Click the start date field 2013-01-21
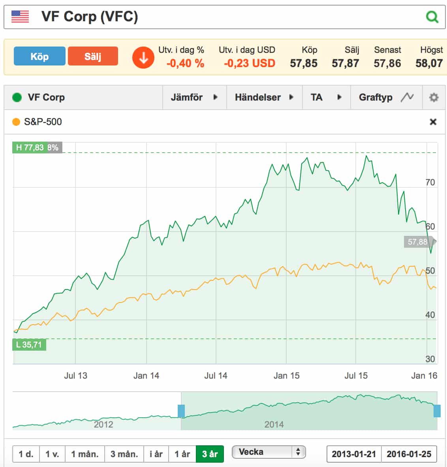 click(354, 454)
